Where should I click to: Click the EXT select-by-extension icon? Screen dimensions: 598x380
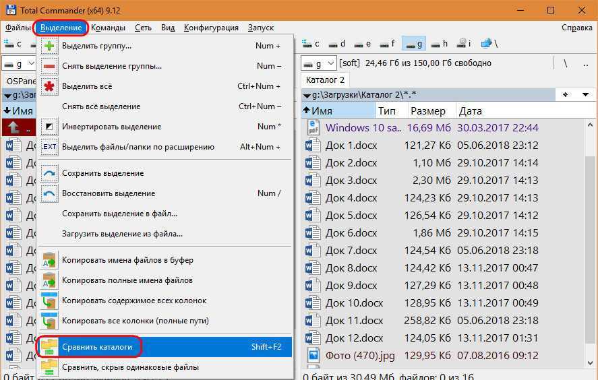(50, 147)
